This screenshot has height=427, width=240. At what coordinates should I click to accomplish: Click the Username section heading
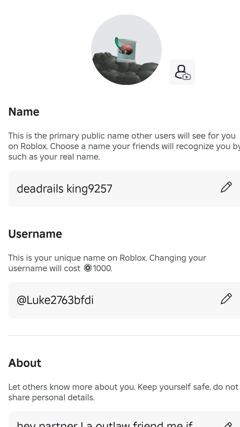tap(35, 234)
